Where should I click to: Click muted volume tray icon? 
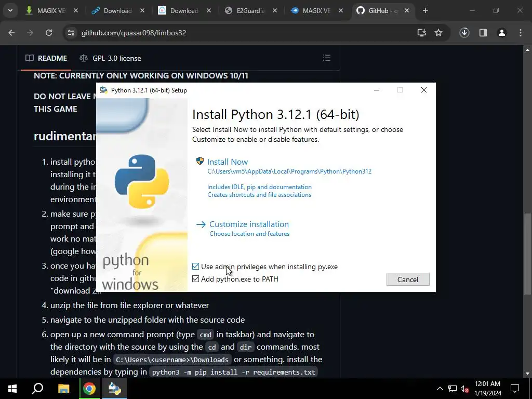465,389
